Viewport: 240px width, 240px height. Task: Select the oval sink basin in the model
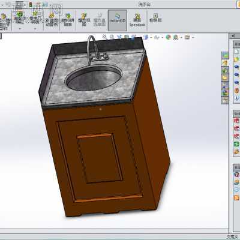click(x=94, y=77)
